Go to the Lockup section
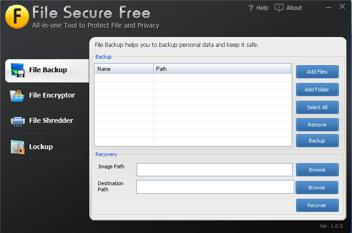Image resolution: width=352 pixels, height=233 pixels. [41, 147]
